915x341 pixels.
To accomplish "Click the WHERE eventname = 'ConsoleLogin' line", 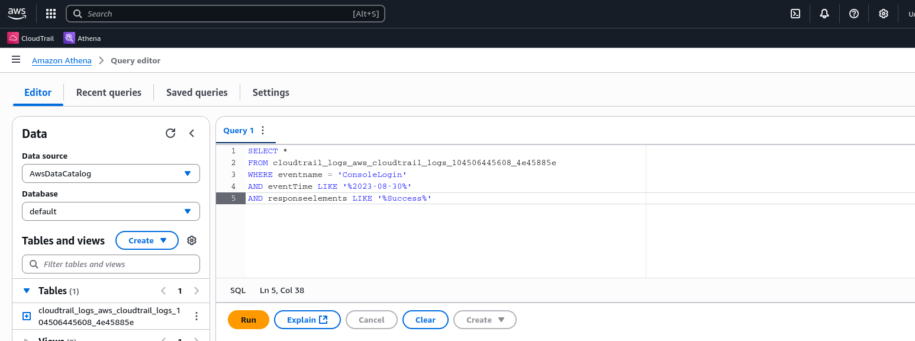I will coord(327,175).
